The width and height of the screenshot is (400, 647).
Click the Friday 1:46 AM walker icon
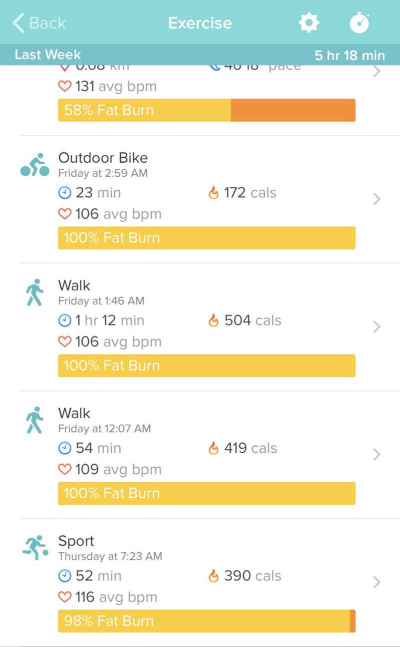[34, 293]
